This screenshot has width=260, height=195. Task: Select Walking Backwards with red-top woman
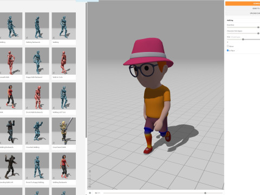pyautogui.click(x=64, y=166)
